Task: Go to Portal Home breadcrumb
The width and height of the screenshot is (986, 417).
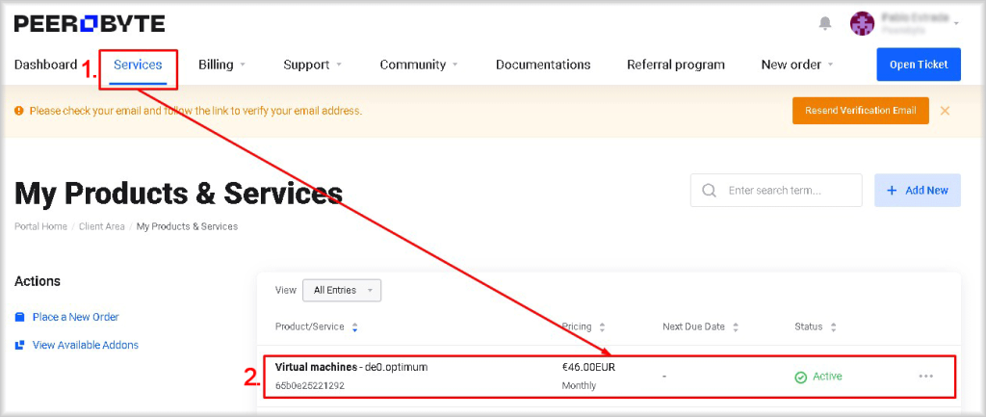Action: (x=40, y=226)
